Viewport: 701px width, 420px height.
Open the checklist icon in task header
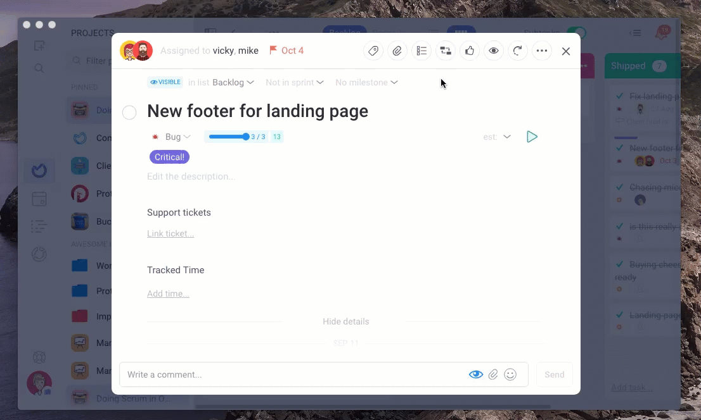(421, 51)
